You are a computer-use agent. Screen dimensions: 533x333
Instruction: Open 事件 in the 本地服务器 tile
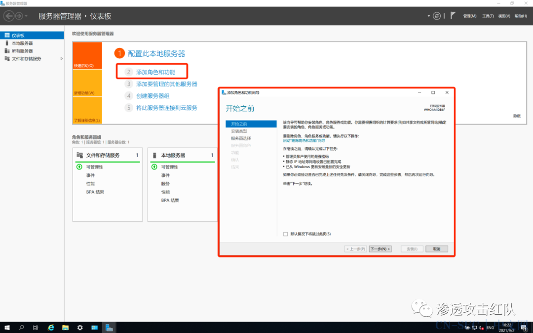165,175
